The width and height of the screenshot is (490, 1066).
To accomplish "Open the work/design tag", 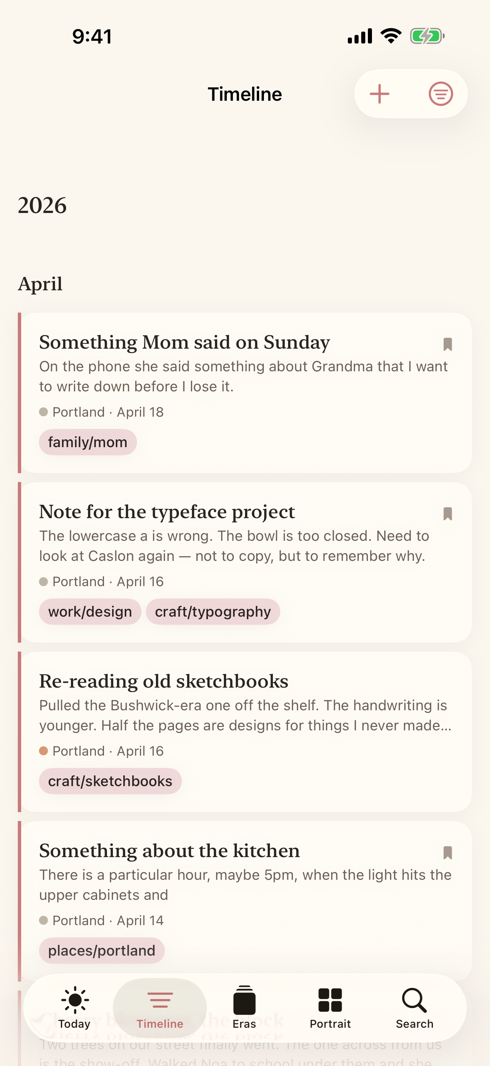I will (90, 611).
